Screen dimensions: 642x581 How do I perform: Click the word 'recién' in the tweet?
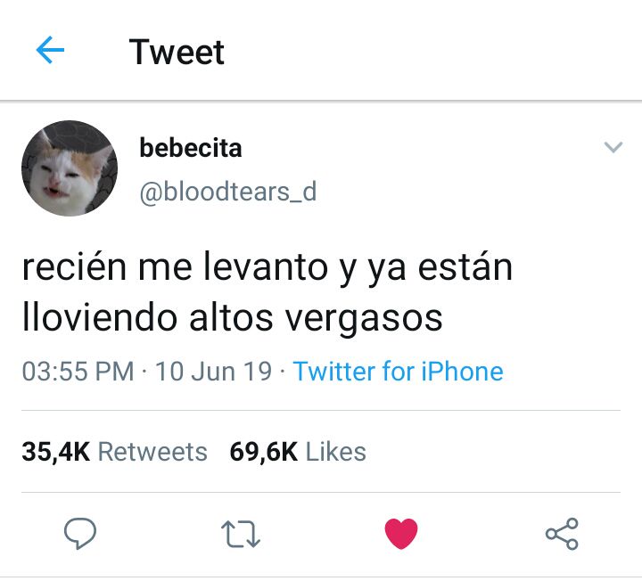coord(74,266)
